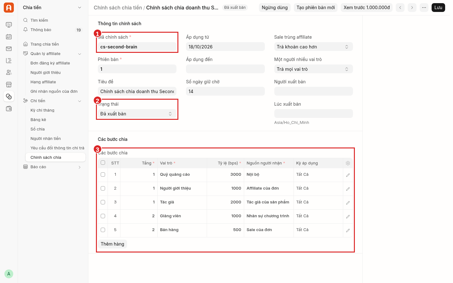Check the box for row 2 Người giới thiệu
This screenshot has width=453, height=283.
103,188
